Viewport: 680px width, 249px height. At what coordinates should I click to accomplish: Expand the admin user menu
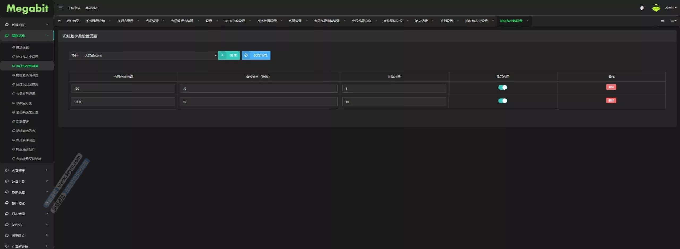[670, 8]
